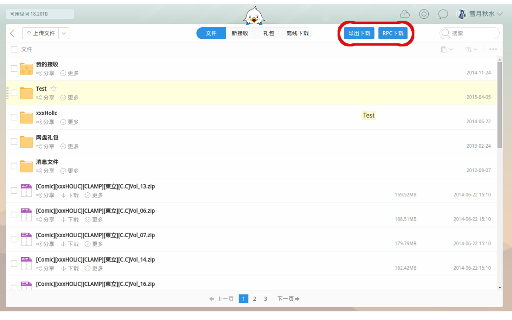
Task: Open the cloud sync icon at top right
Action: pos(404,14)
